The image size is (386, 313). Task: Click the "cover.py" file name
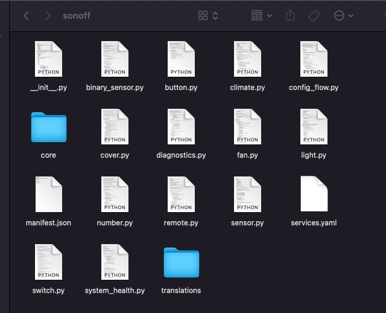point(115,155)
